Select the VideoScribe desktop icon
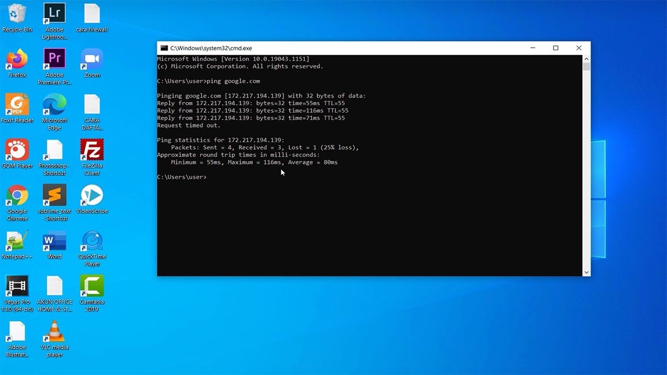Screen dimensions: 667x375 point(92,199)
